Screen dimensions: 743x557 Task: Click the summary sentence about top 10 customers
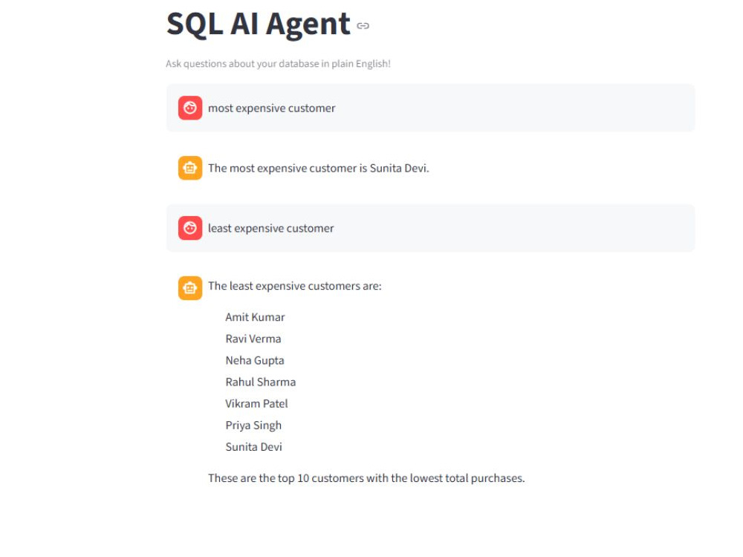pyautogui.click(x=366, y=478)
